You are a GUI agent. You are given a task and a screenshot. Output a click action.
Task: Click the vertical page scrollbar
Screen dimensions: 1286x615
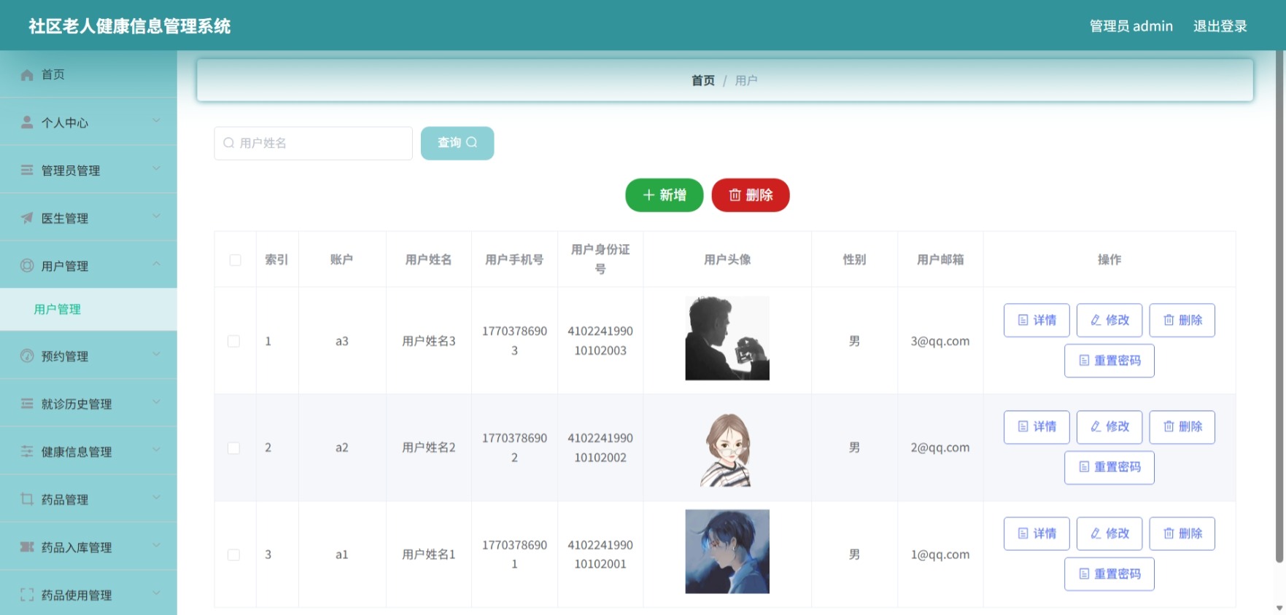[1279, 306]
